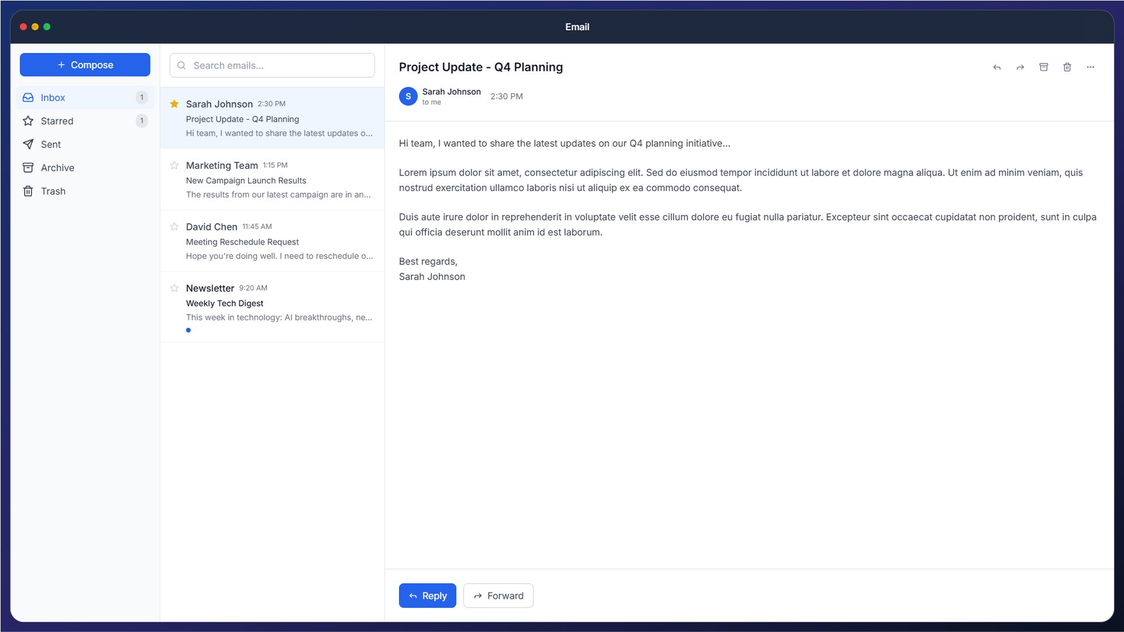Screen dimensions: 1124x632
Task: Star the Marketing Team email
Action: 174,165
